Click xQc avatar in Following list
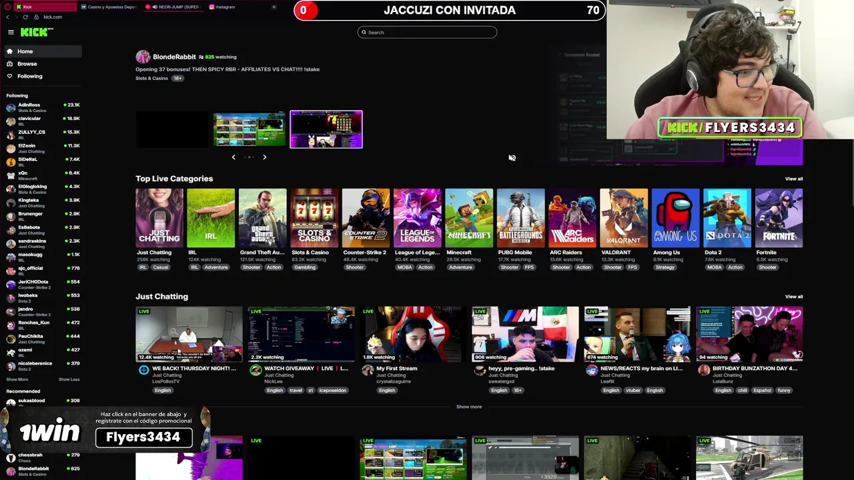Viewport: 854px width, 480px height. click(11, 175)
